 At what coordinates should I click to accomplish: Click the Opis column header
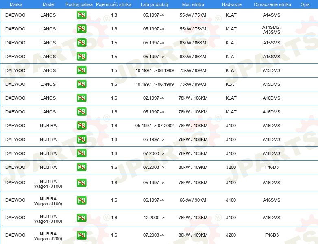305,4
